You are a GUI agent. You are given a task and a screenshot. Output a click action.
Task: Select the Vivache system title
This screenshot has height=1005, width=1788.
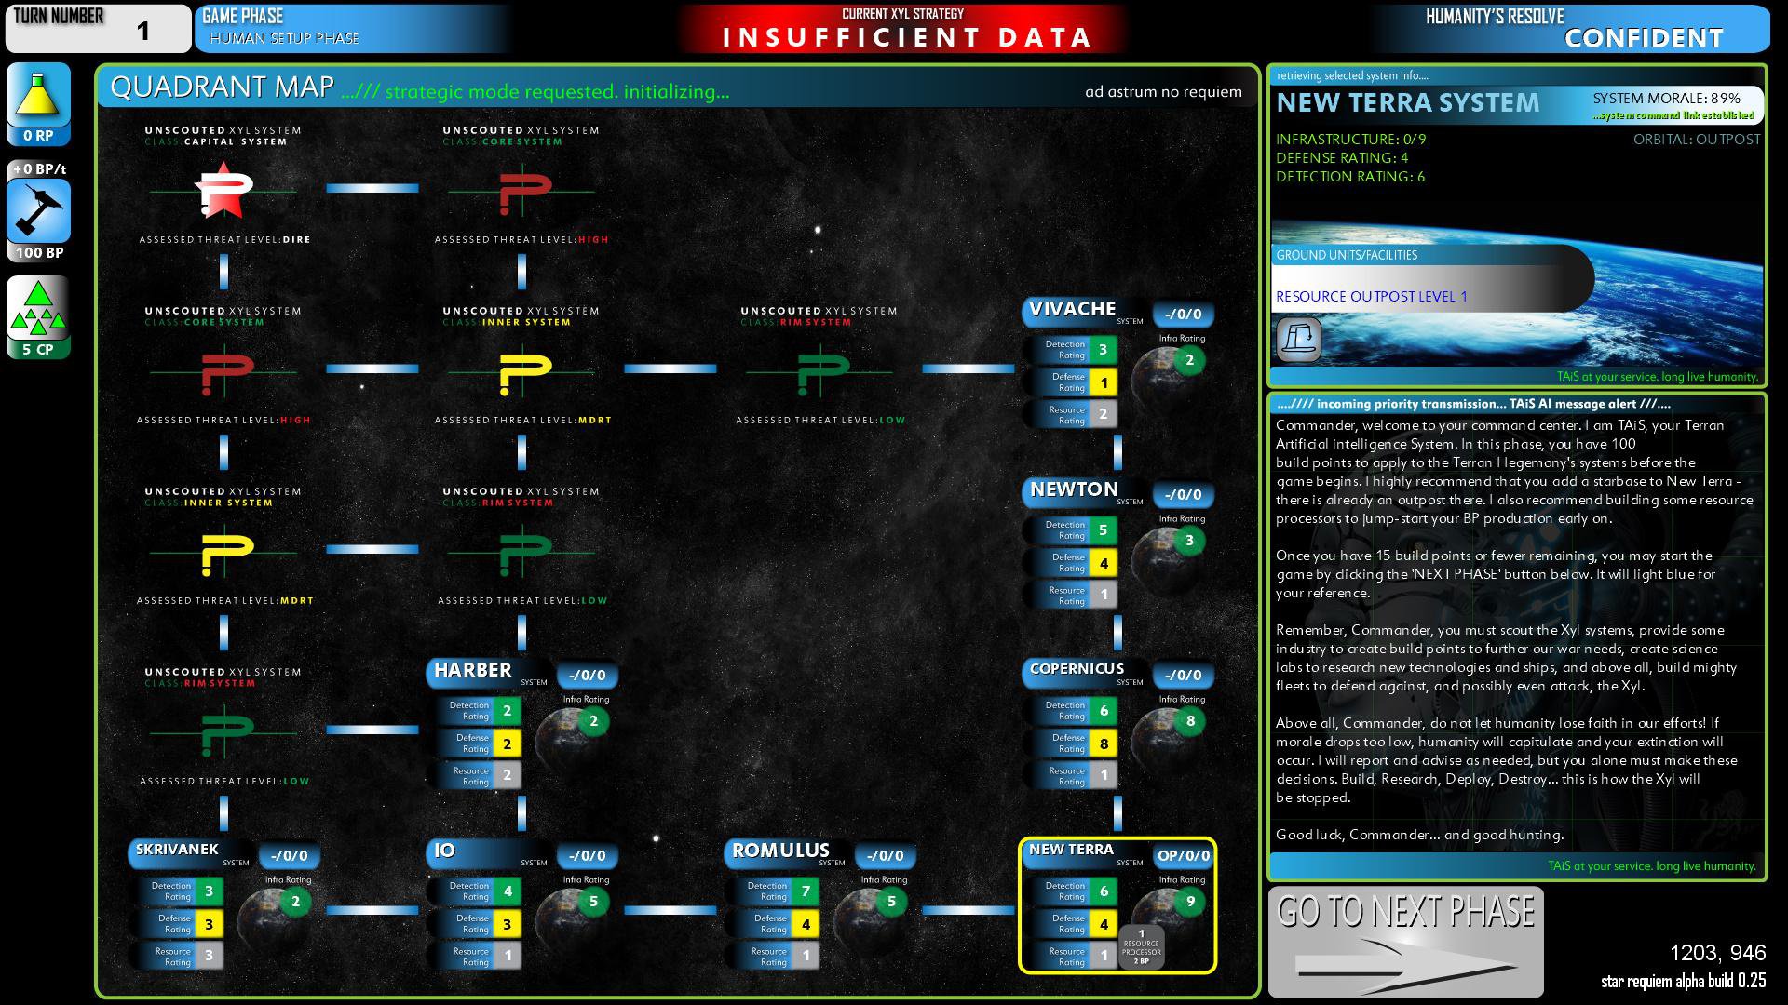point(1073,310)
